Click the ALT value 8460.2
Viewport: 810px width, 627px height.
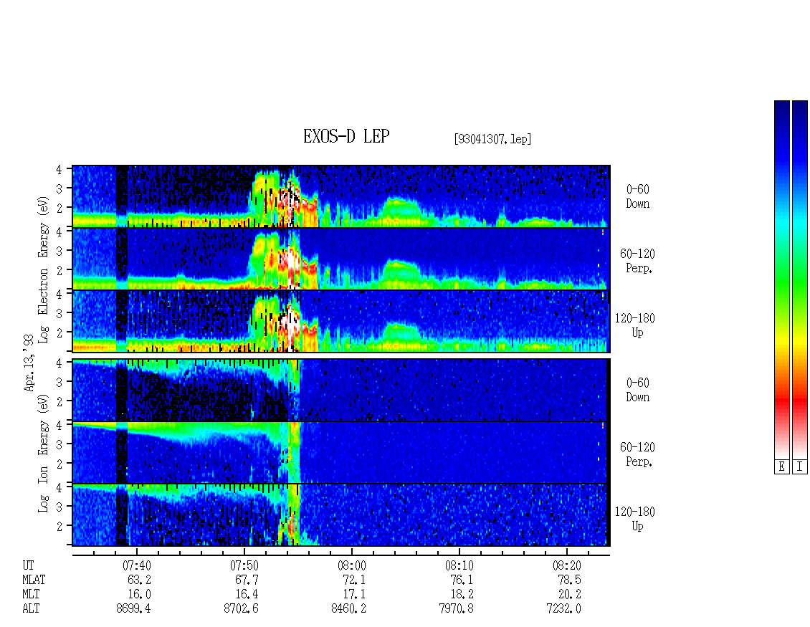tap(348, 608)
